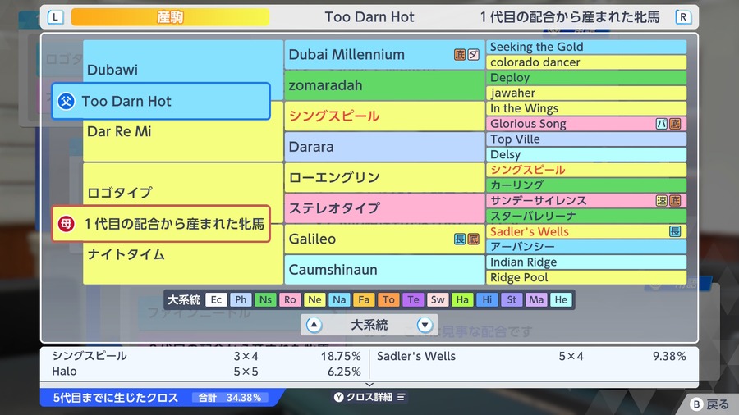The height and width of the screenshot is (415, 739).
Task: Click the Te lineage swatch
Action: tap(413, 299)
